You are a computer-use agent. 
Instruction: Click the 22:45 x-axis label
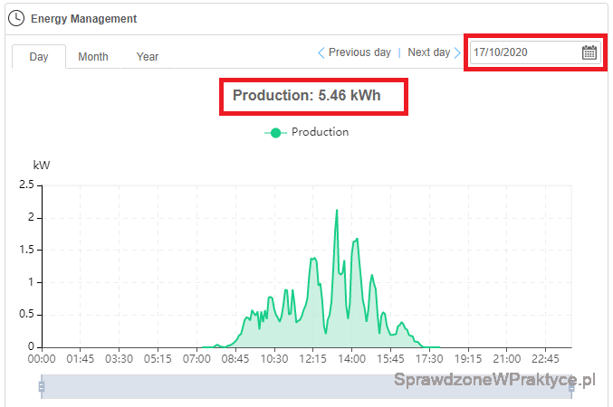tap(545, 358)
